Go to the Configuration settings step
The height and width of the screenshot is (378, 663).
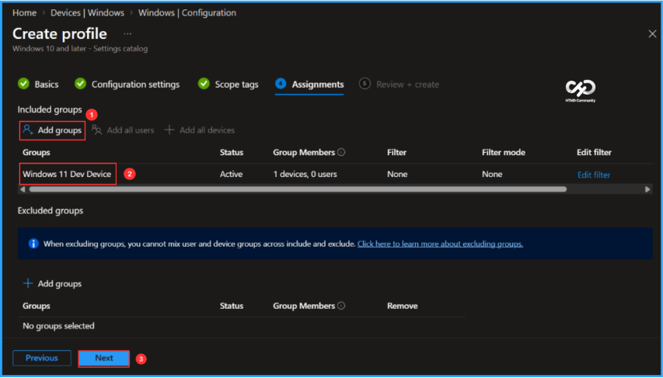(127, 85)
